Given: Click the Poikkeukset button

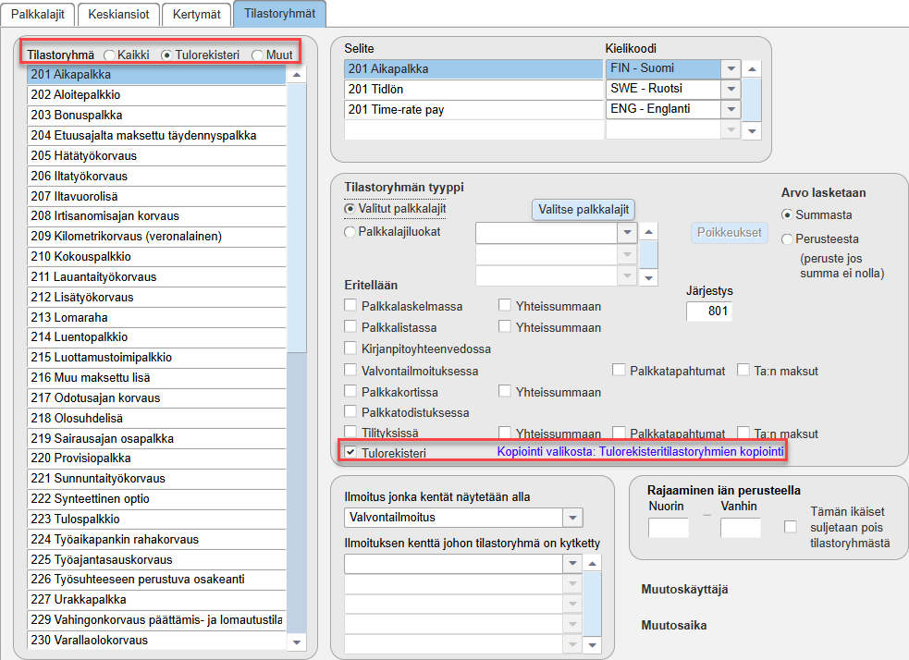Looking at the screenshot, I should (729, 232).
